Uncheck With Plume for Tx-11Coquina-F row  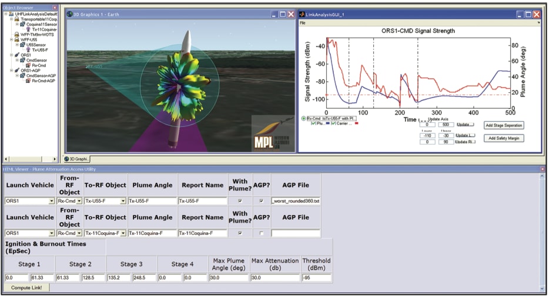[x=240, y=233]
